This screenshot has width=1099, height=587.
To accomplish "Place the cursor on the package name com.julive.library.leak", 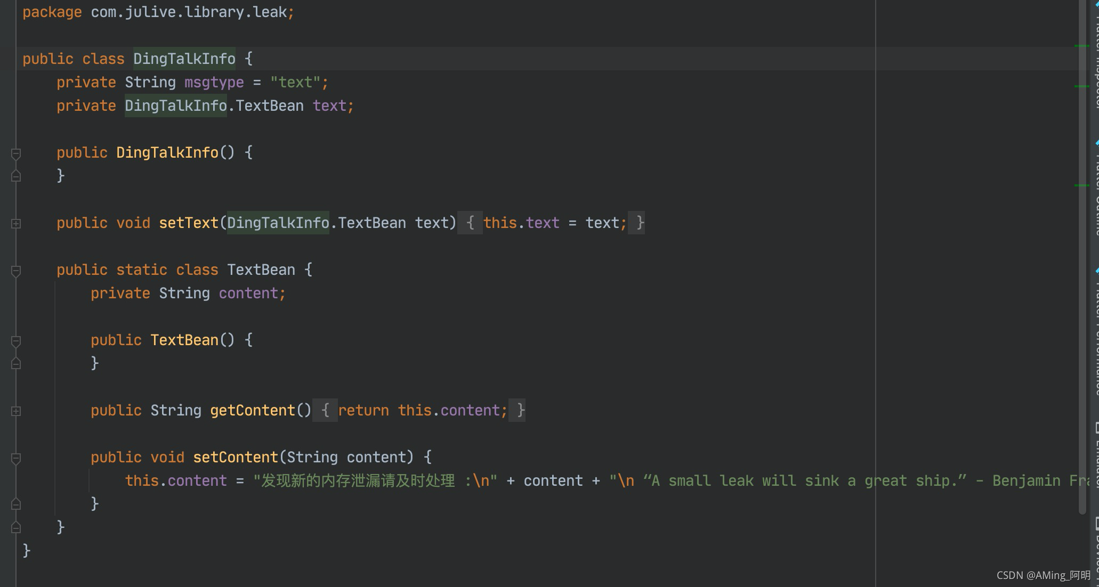I will [189, 12].
